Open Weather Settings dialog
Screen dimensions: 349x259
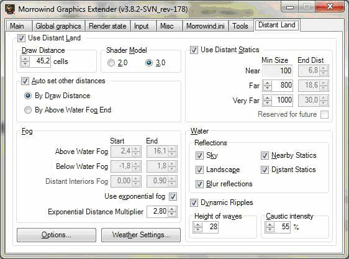coord(141,235)
